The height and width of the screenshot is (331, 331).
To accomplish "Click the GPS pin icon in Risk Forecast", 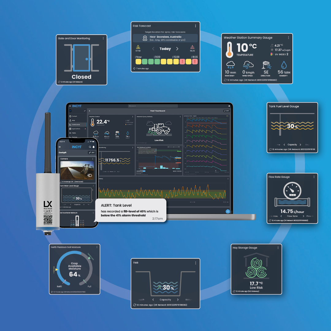I will [145, 38].
